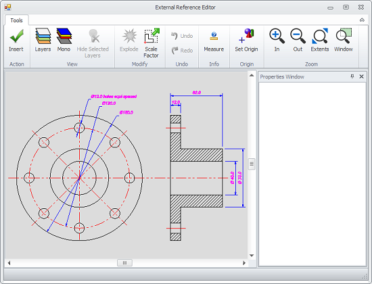This screenshot has height=284, width=372.
Task: Click the Ø70.0 vertical dimension text
Action: click(239, 178)
